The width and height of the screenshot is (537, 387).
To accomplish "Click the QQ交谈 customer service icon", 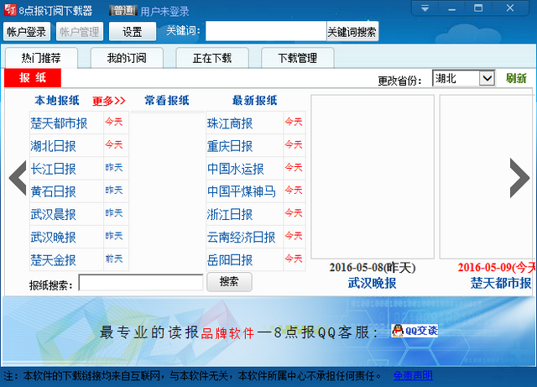I will [x=414, y=331].
